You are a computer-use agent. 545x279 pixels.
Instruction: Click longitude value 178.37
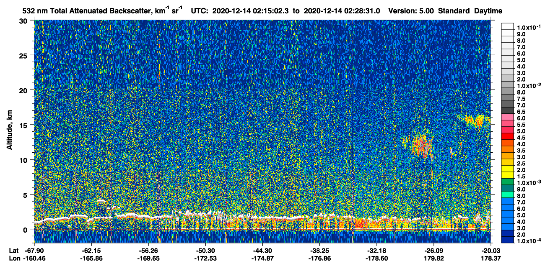coord(490,259)
